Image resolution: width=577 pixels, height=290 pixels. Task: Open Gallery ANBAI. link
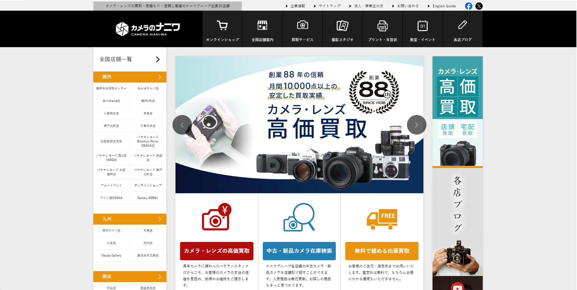pyautogui.click(x=148, y=198)
